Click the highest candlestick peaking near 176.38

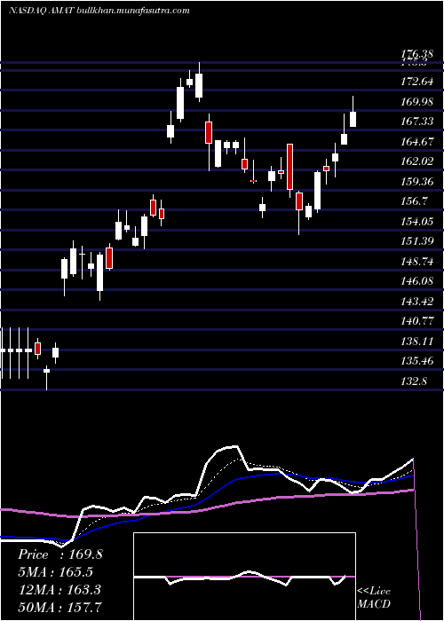tap(199, 82)
